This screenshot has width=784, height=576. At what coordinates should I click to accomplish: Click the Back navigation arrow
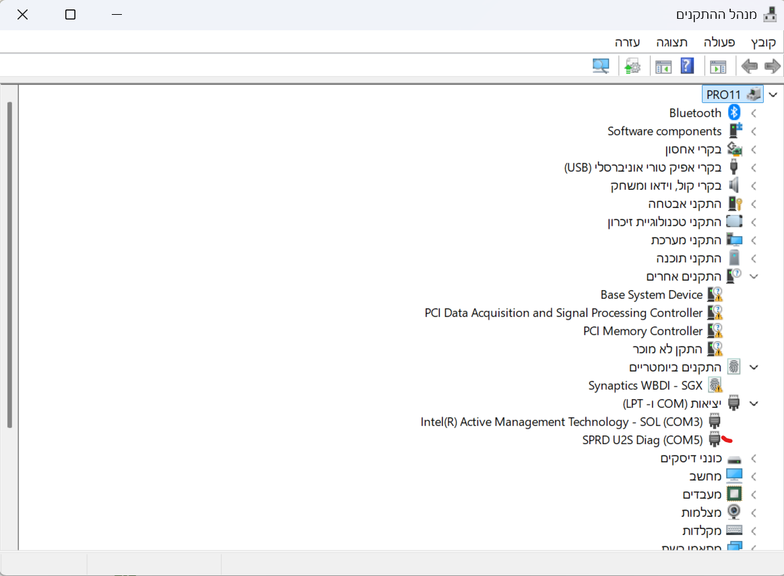[x=773, y=65]
